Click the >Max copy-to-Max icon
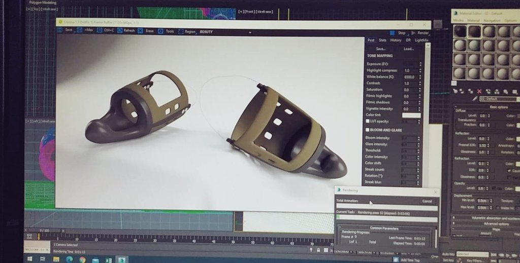 tap(80, 30)
